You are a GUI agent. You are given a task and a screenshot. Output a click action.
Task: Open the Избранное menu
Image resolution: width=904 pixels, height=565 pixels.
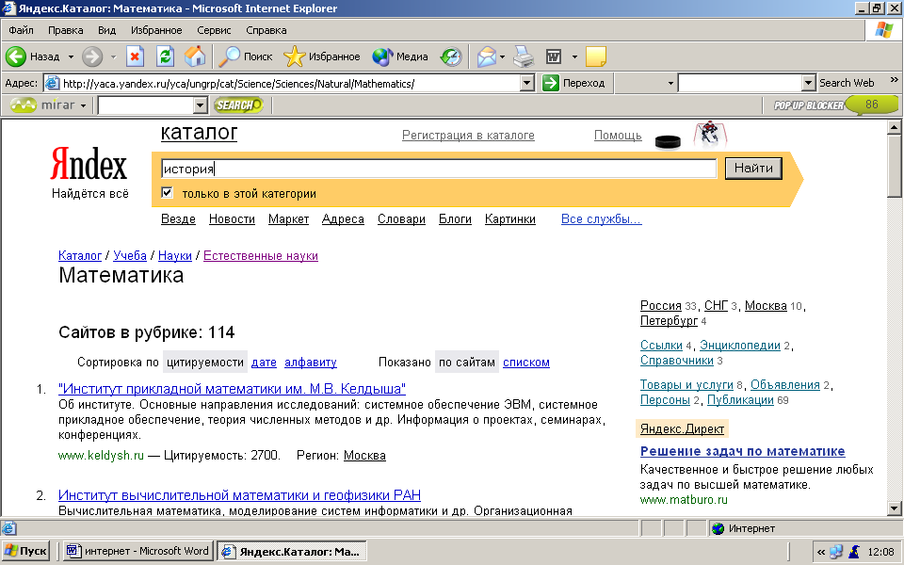click(x=156, y=30)
